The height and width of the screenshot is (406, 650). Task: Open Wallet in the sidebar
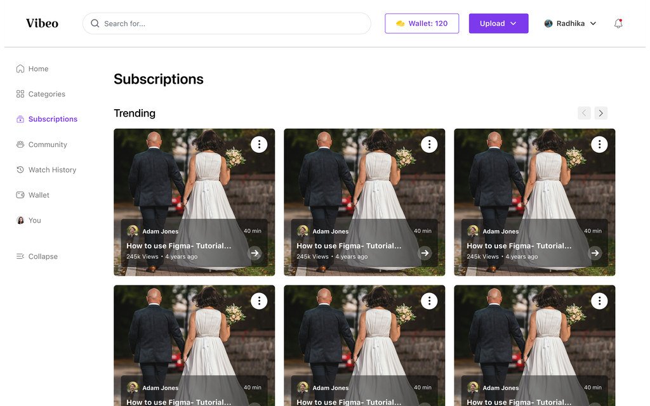[33, 195]
